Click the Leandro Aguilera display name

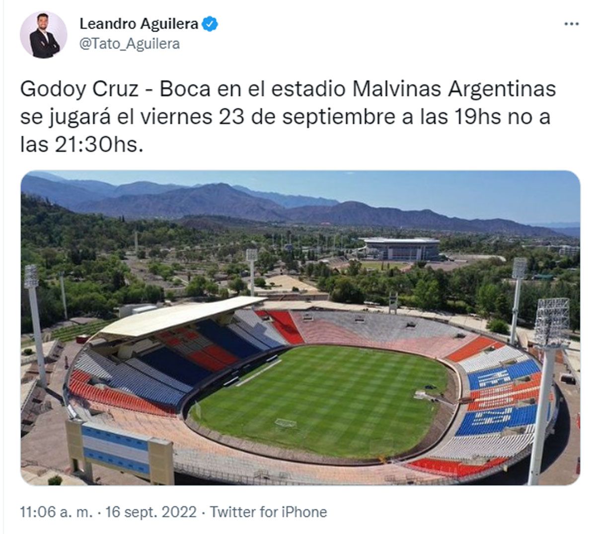pos(139,23)
